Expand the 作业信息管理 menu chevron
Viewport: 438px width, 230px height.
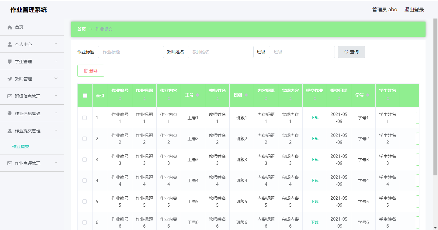56,113
